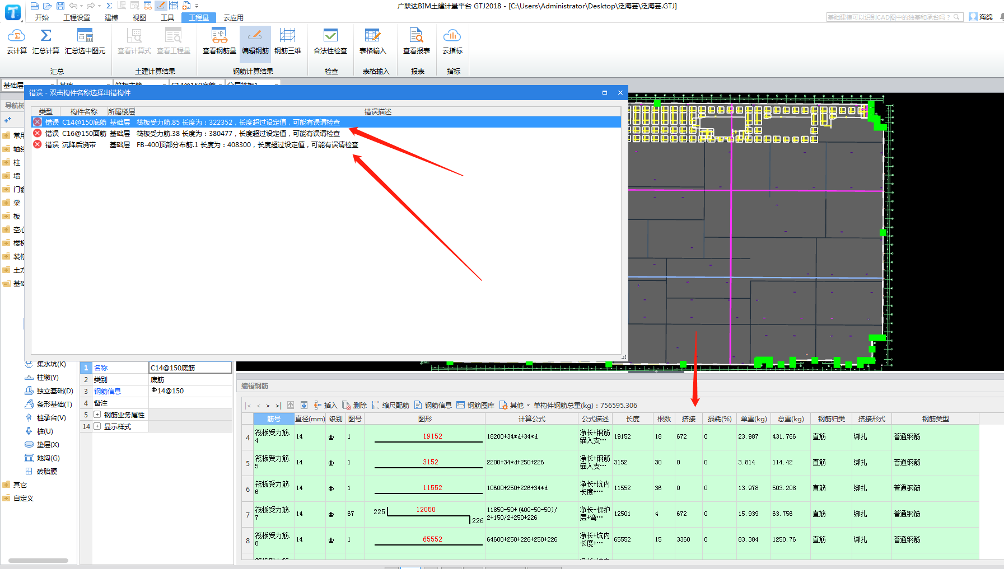Click the new file icon in quick access bar

tap(35, 6)
